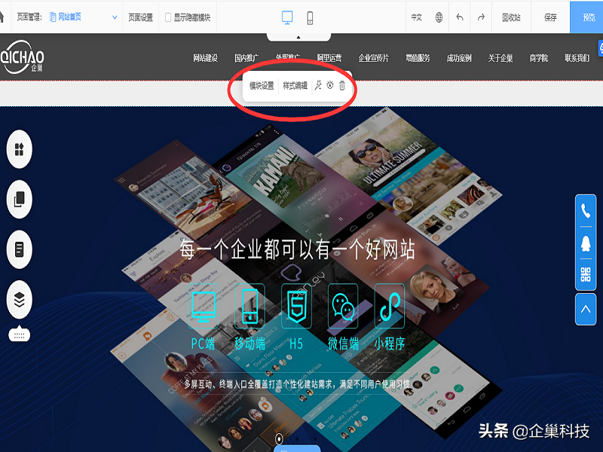Click the back-to-top arrow button
The image size is (603, 452).
pyautogui.click(x=586, y=309)
